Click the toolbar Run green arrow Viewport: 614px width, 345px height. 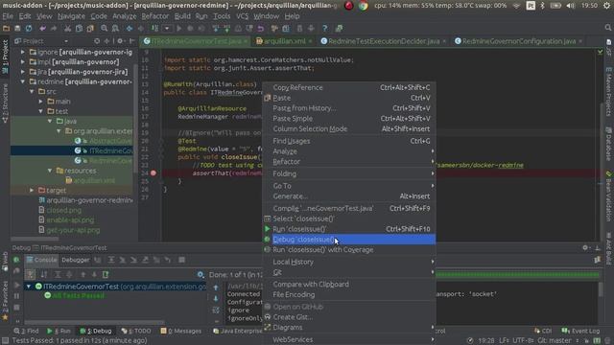coord(178,28)
